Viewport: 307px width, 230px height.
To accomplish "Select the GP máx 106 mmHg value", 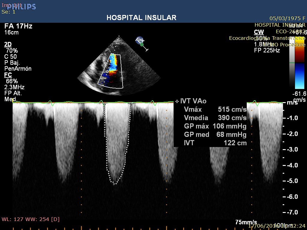I will coord(229,126).
